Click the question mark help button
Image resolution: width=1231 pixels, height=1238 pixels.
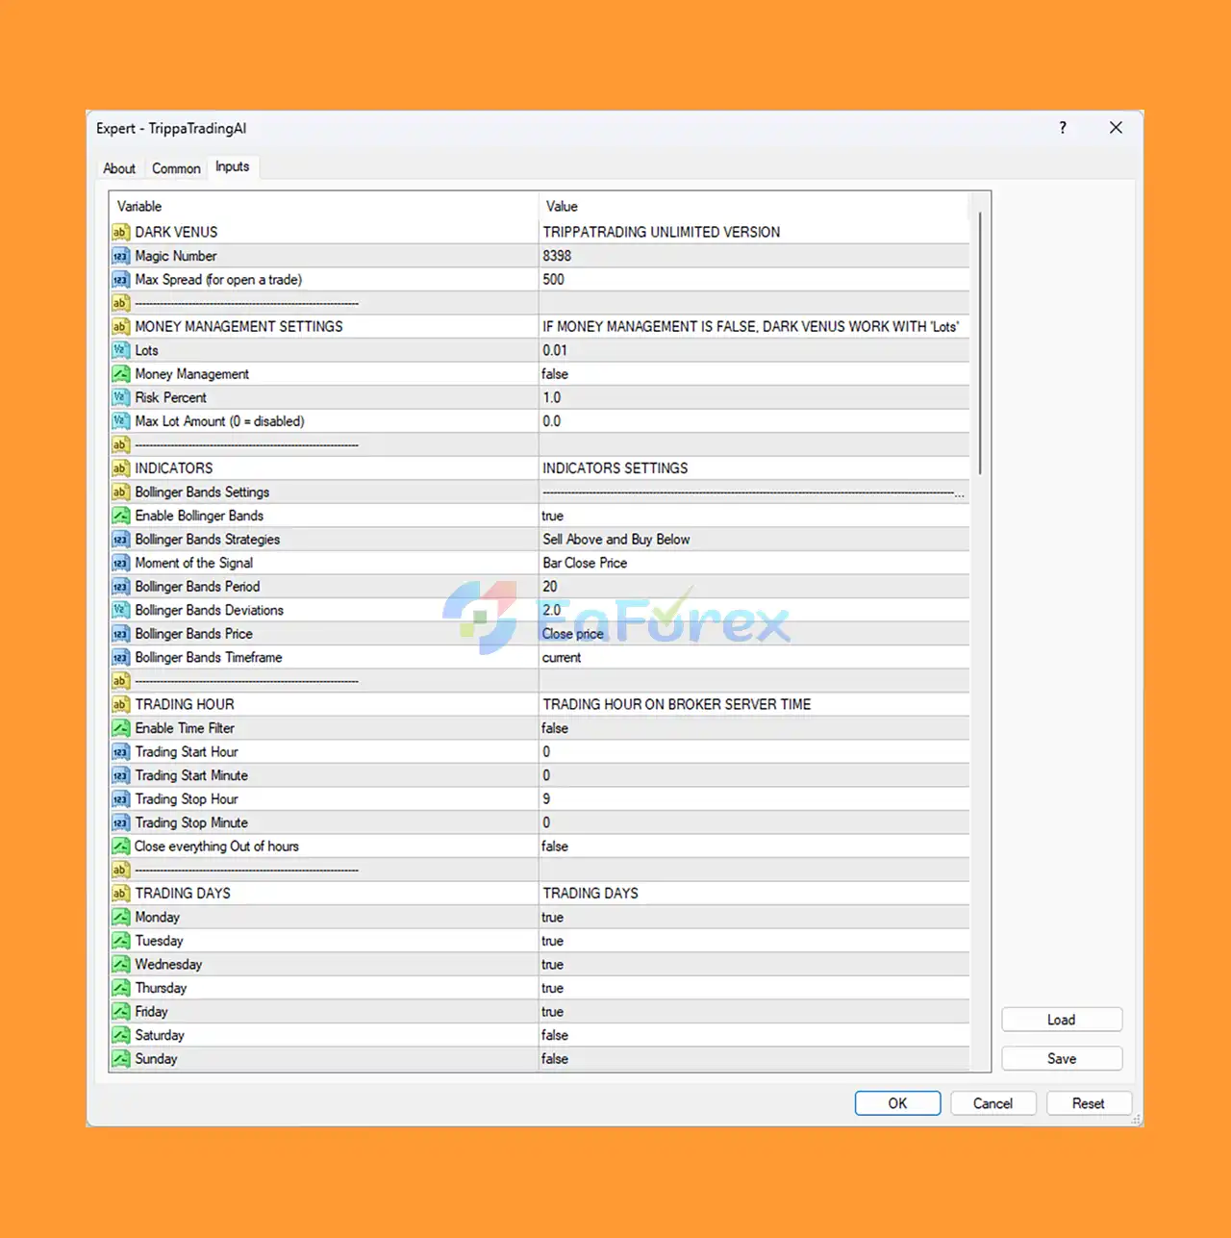tap(1063, 128)
